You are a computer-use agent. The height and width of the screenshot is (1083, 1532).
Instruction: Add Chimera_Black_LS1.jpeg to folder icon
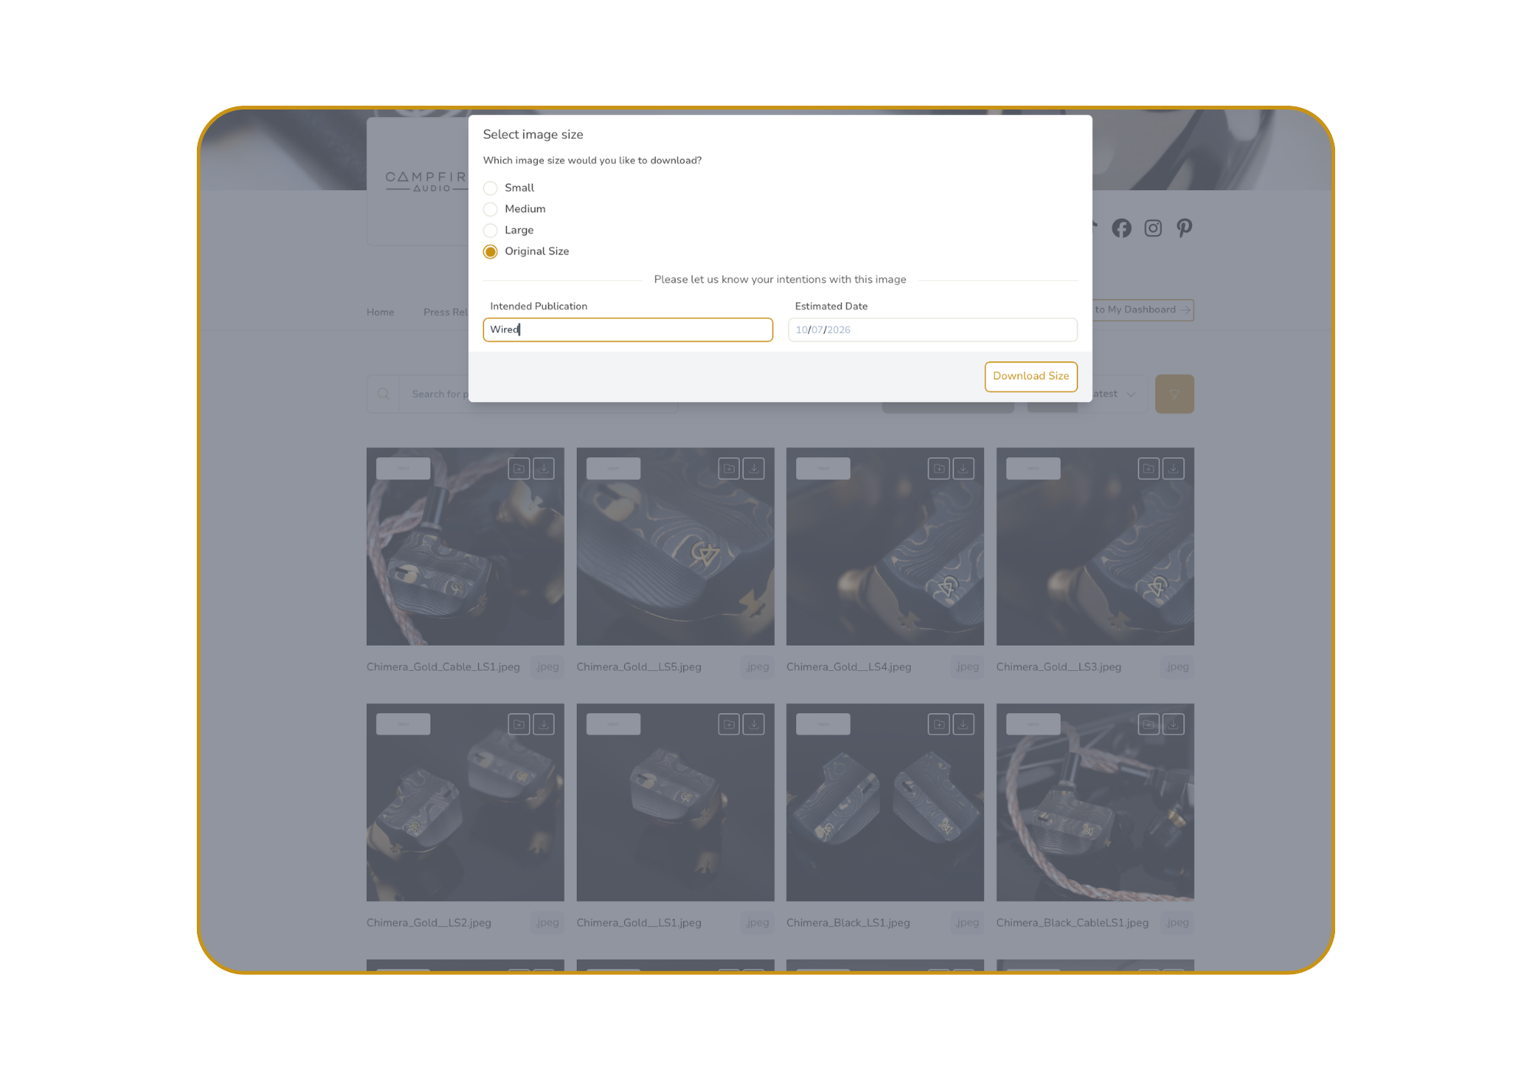(x=938, y=725)
